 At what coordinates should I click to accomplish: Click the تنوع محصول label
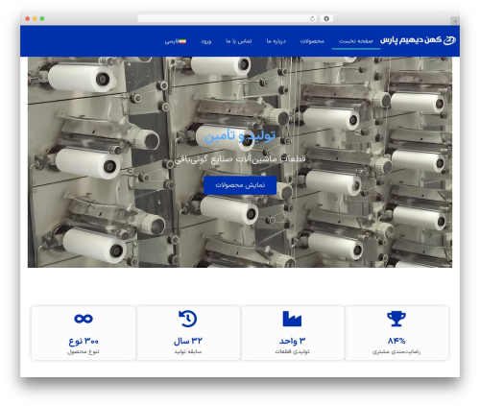tap(84, 351)
